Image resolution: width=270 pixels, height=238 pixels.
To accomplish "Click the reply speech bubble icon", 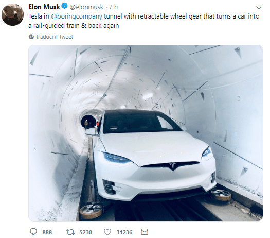I will [33, 232].
